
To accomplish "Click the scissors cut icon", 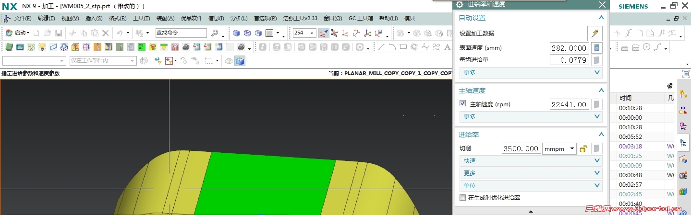I will (x=73, y=33).
